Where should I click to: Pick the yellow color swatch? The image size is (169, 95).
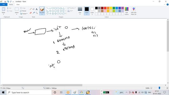coord(111,8)
